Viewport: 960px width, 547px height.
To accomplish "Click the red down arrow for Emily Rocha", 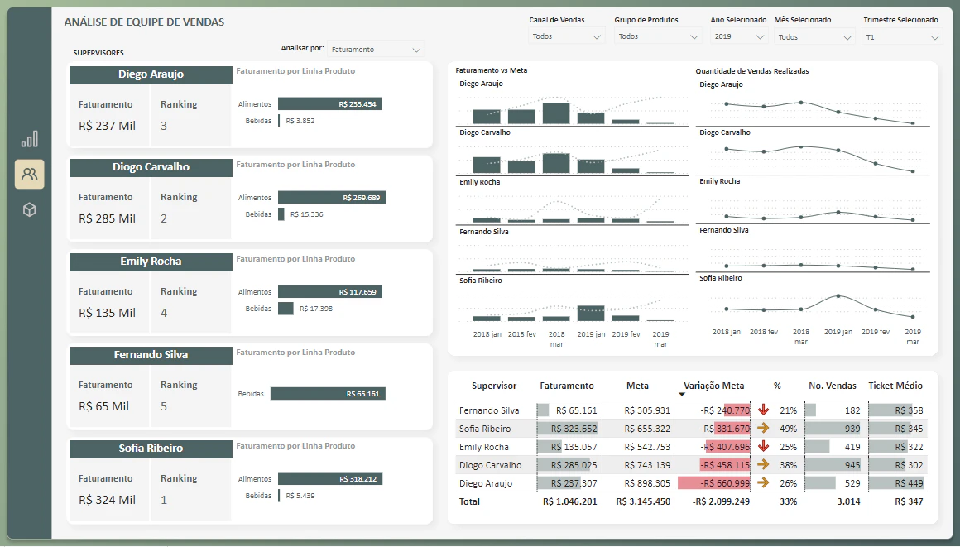I will point(763,446).
